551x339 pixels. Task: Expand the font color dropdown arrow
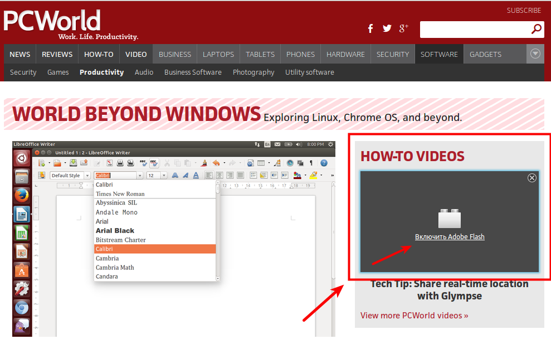coord(305,175)
